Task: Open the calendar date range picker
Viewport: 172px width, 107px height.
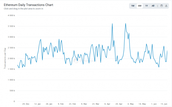Action: [x=161, y=6]
